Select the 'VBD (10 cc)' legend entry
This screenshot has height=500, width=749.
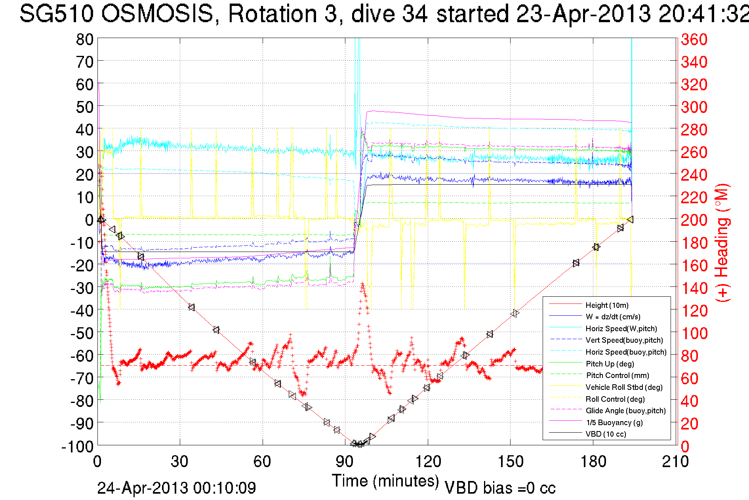(x=606, y=434)
